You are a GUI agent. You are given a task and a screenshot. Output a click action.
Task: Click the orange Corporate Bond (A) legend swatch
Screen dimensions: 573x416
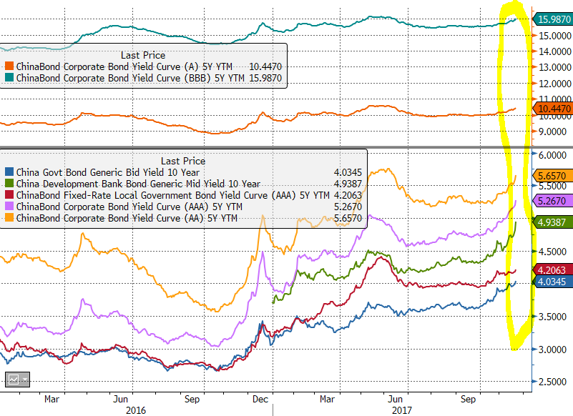point(9,66)
